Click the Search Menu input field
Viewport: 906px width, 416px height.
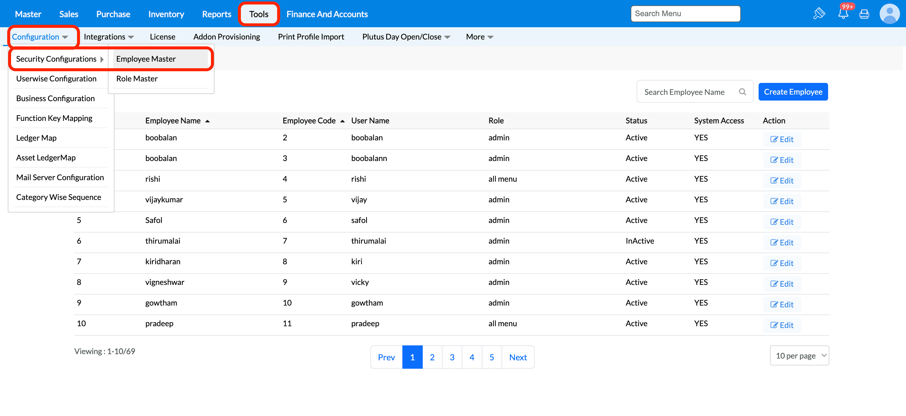click(x=685, y=14)
